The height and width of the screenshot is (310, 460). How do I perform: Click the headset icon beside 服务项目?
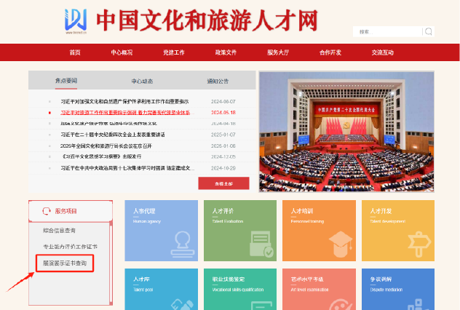[47, 211]
